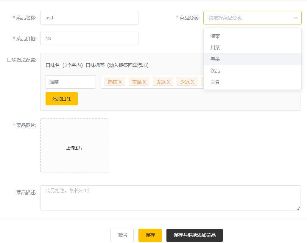
Task: Click the 菜品描述 description textarea
Action: (x=170, y=197)
